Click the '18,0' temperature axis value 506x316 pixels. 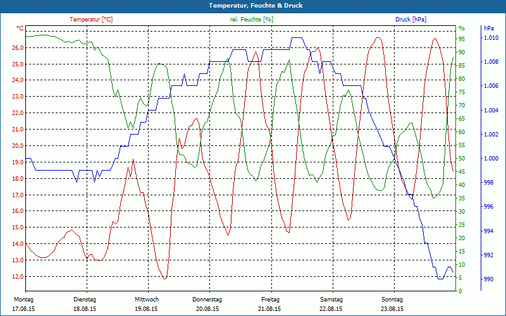[18, 179]
